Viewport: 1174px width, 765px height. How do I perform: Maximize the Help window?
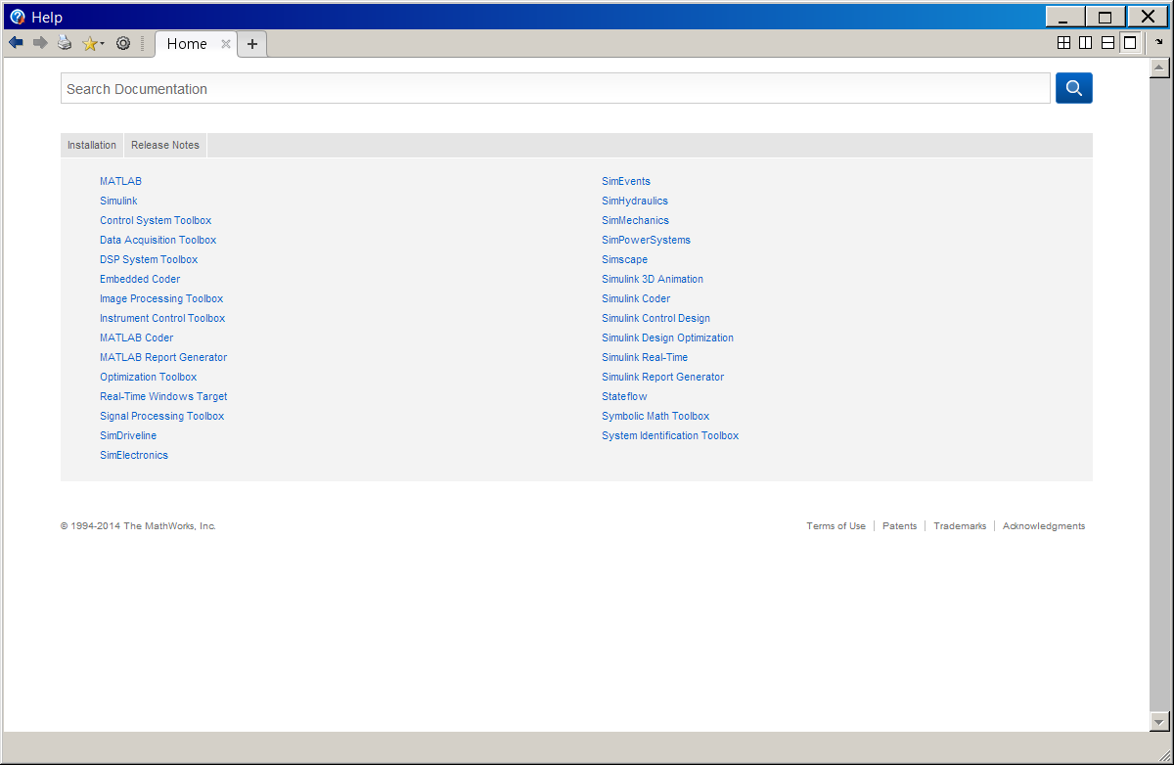click(1106, 17)
